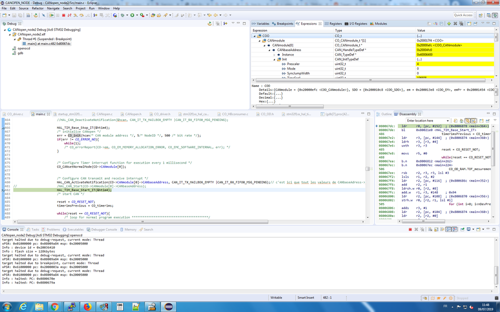Viewport: 500px width, 312px height.
Task: Click Go to Program Counter home icon
Action: tap(461, 120)
